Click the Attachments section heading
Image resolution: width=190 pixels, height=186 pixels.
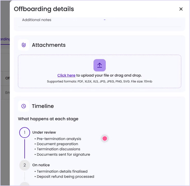click(49, 45)
